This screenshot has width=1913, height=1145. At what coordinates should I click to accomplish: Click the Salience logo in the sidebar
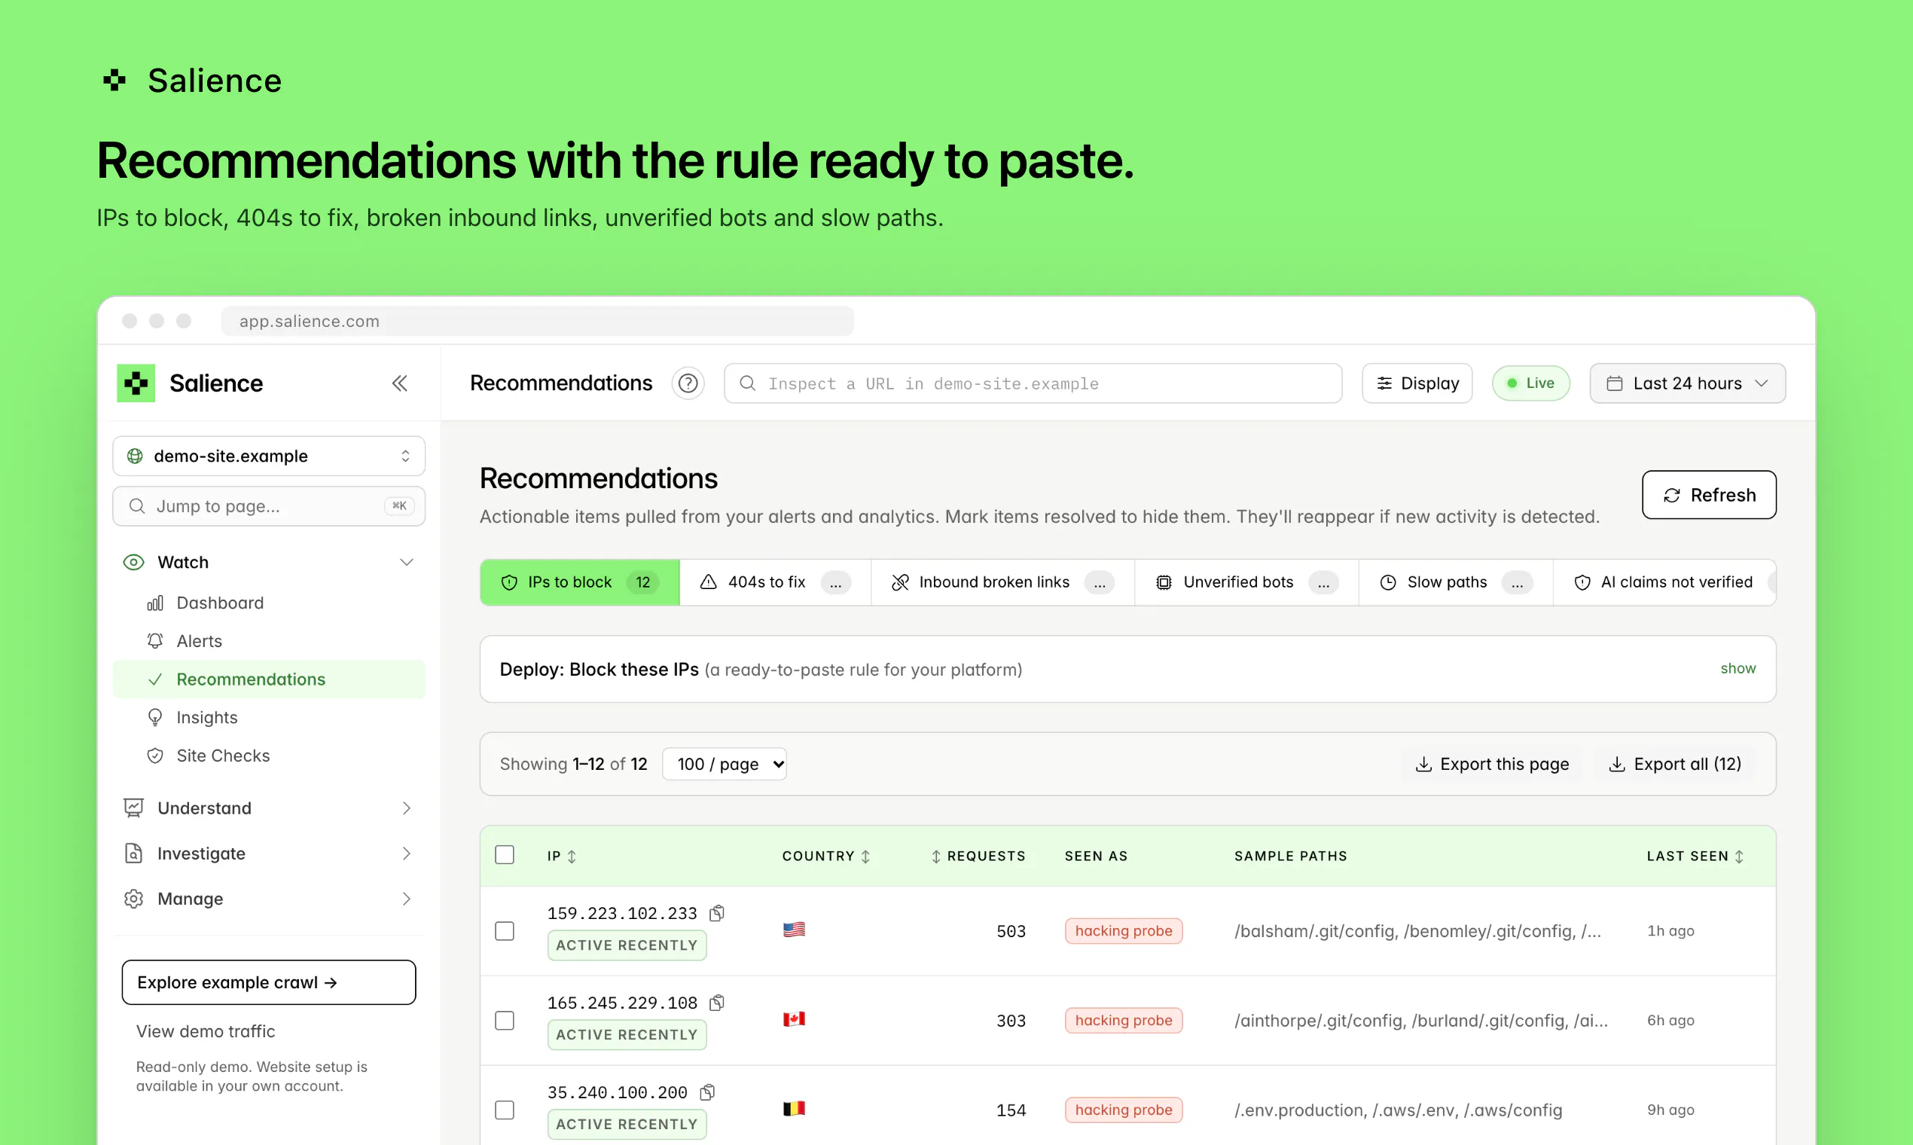[x=136, y=383]
